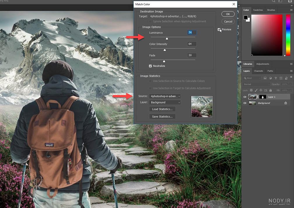Lock layer position with move icon
This screenshot has width=294, height=208.
coord(261,90)
